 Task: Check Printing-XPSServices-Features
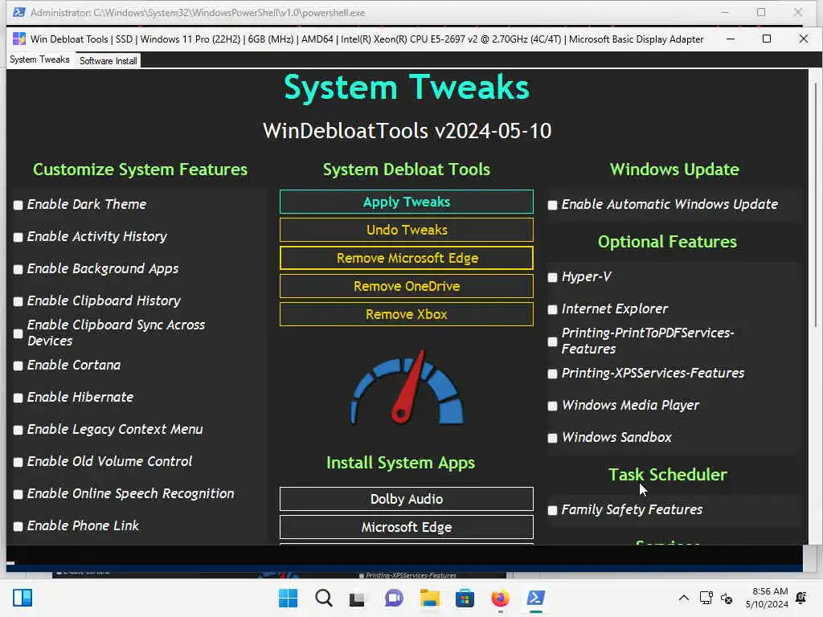[552, 374]
